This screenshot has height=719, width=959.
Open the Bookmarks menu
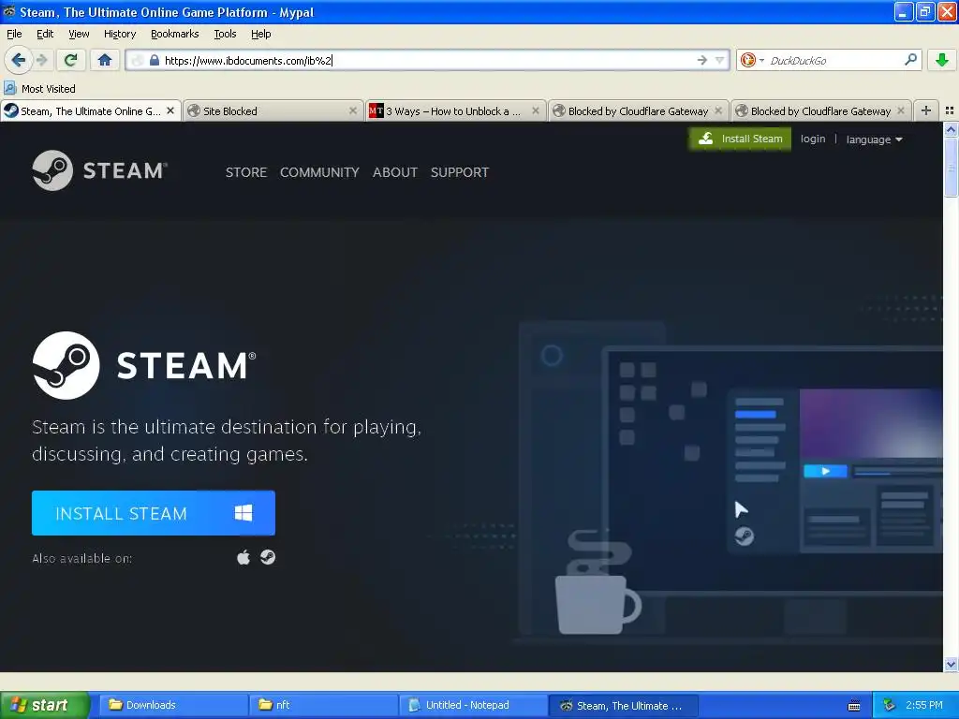point(174,34)
